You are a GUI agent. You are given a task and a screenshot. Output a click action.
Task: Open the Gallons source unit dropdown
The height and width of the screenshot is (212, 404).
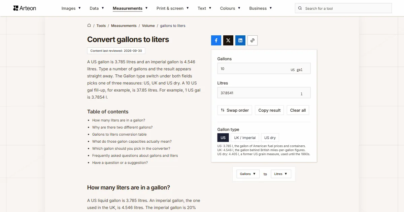[x=248, y=174]
